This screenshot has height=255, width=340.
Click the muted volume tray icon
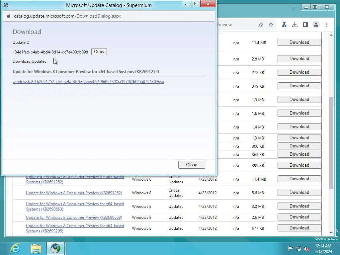306,248
